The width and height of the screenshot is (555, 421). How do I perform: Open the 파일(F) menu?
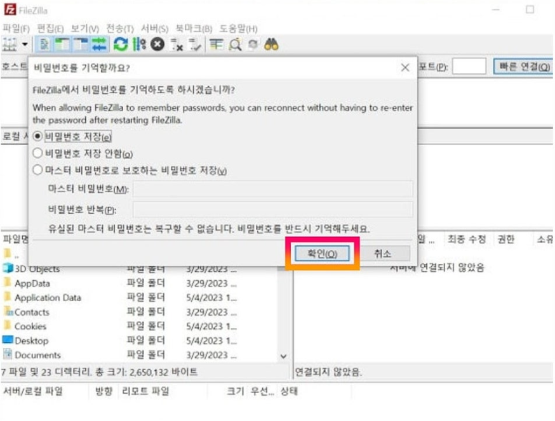17,29
